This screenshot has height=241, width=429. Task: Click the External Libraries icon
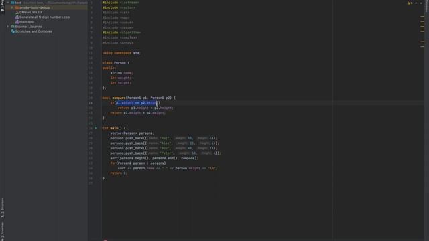coord(13,27)
